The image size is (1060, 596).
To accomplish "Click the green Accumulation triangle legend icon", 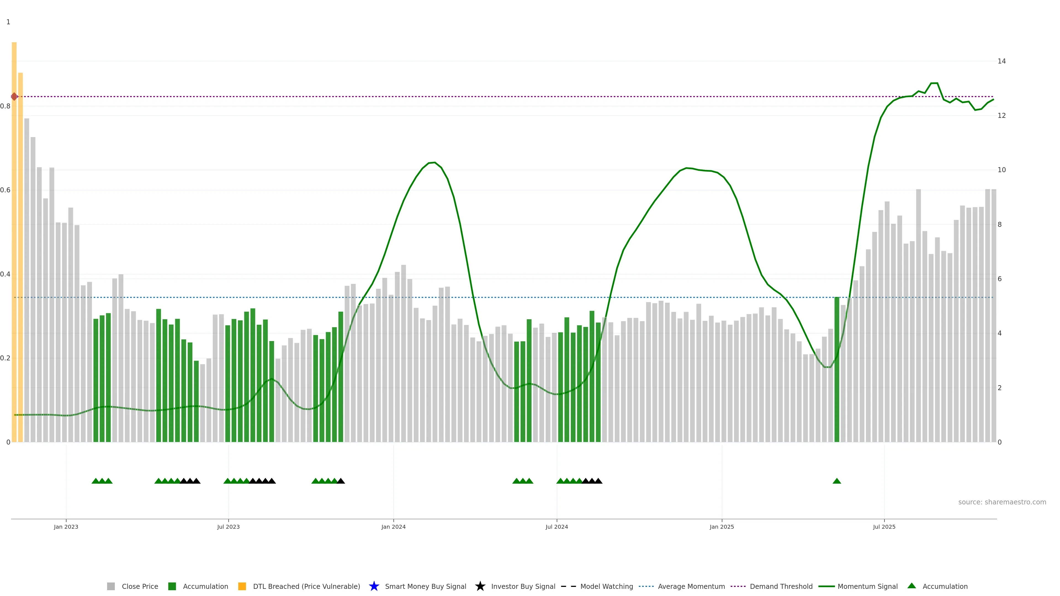I will coord(911,586).
